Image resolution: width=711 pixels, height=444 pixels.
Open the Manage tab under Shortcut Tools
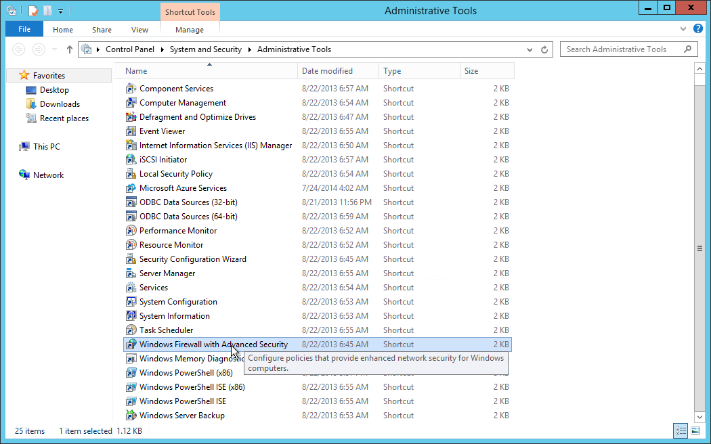coord(190,30)
